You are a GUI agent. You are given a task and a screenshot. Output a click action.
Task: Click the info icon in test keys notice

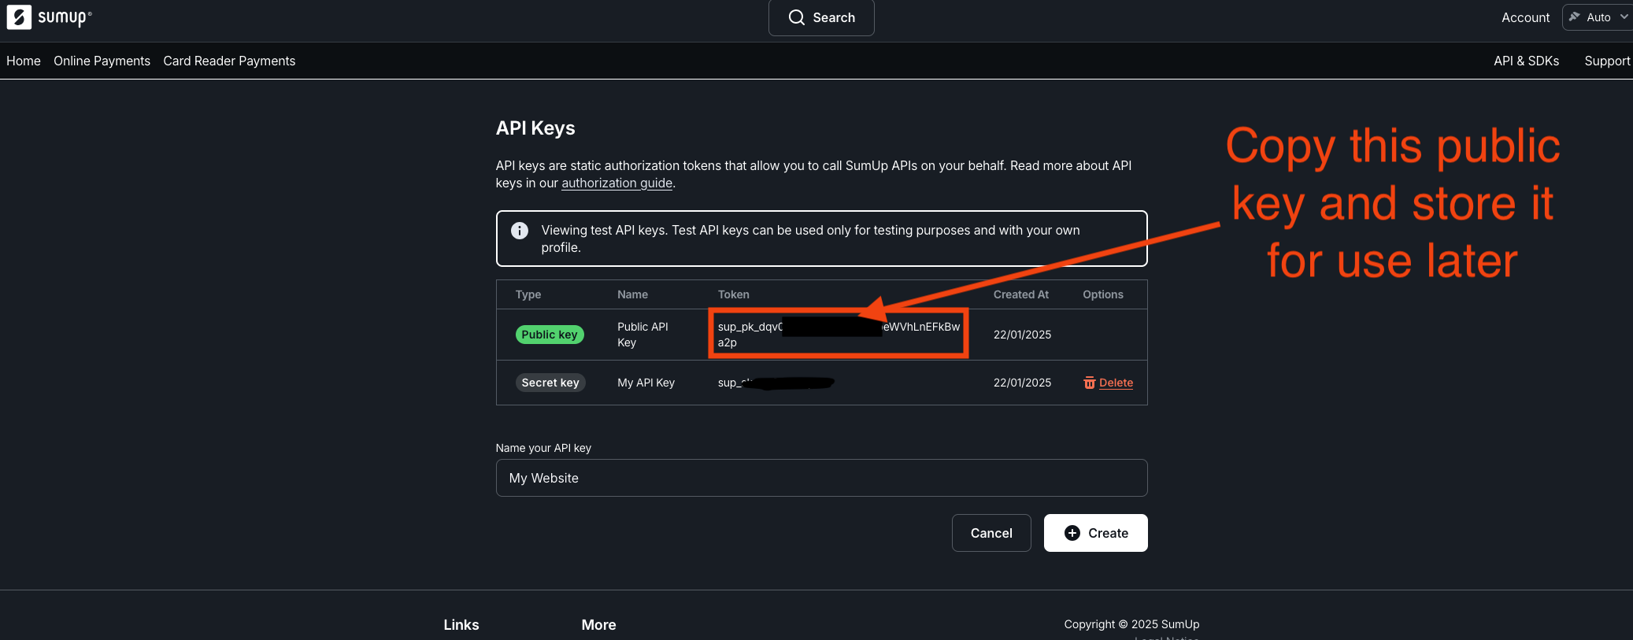pos(520,231)
